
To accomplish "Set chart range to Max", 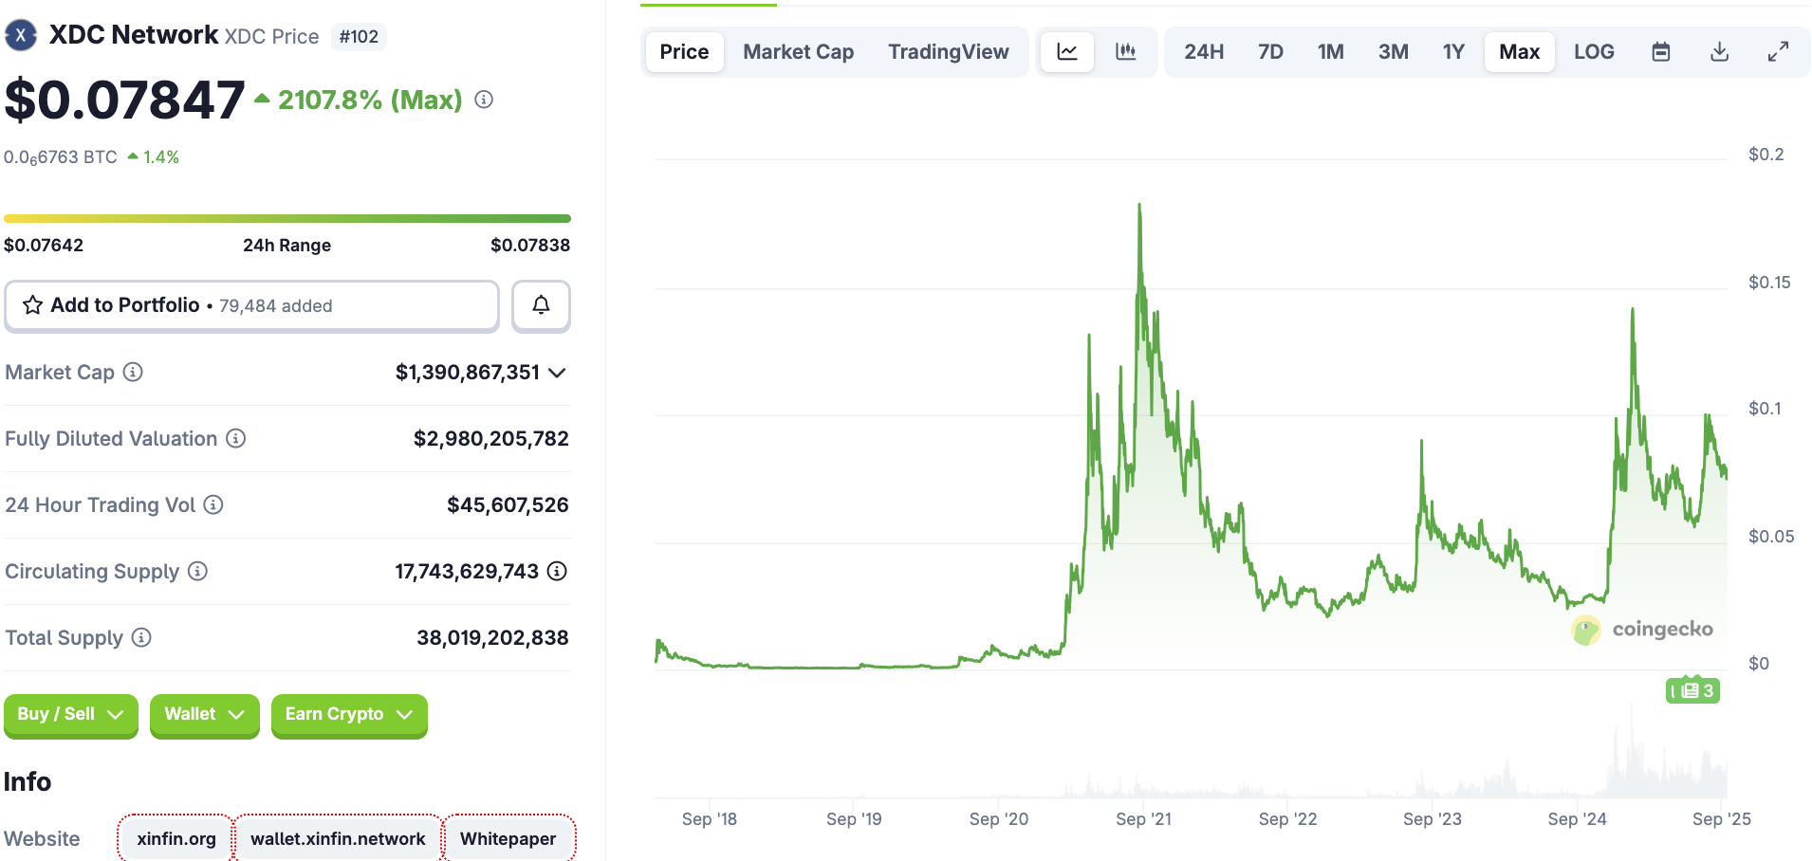I will click(1520, 52).
